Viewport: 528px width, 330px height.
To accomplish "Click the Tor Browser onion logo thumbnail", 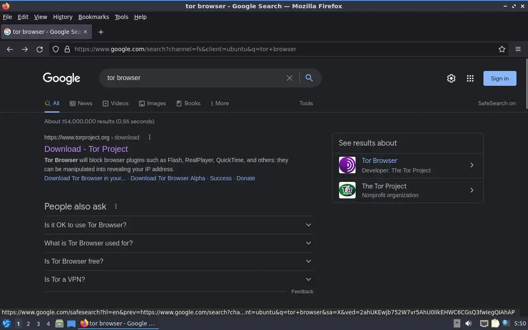I will click(347, 165).
